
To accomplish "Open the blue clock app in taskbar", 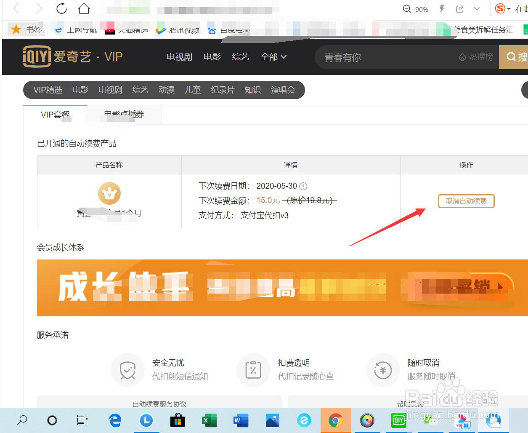I will pos(146,420).
